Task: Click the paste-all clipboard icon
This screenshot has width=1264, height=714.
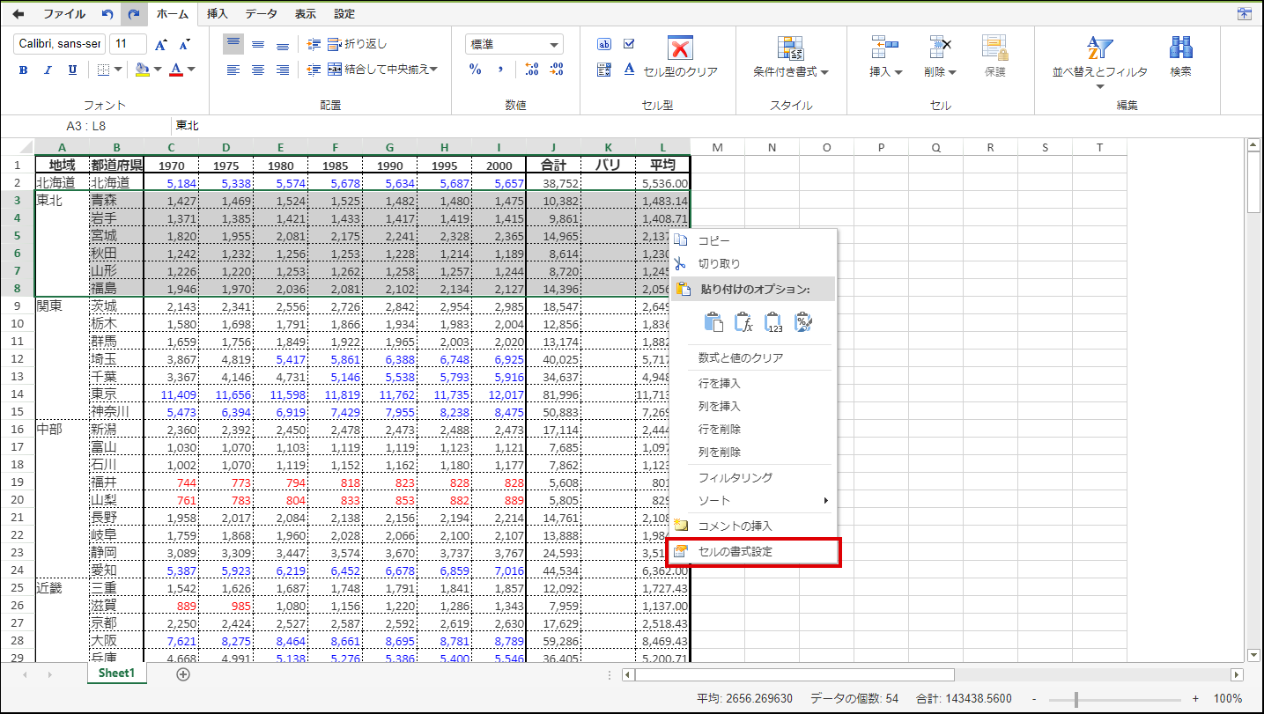Action: 713,322
